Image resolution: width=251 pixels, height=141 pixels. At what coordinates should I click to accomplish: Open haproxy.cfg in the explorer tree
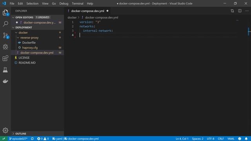click(x=30, y=48)
